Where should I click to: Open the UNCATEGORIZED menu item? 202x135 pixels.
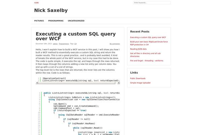tap(76, 21)
